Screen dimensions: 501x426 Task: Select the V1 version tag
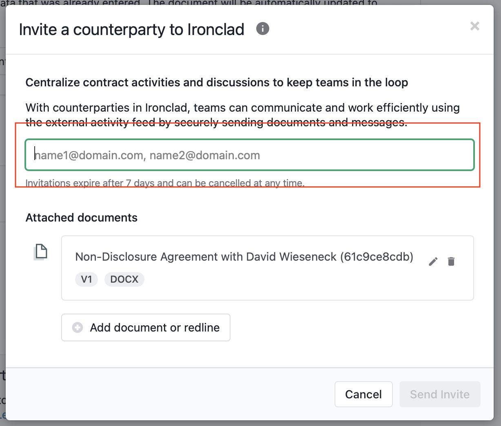[x=86, y=279]
